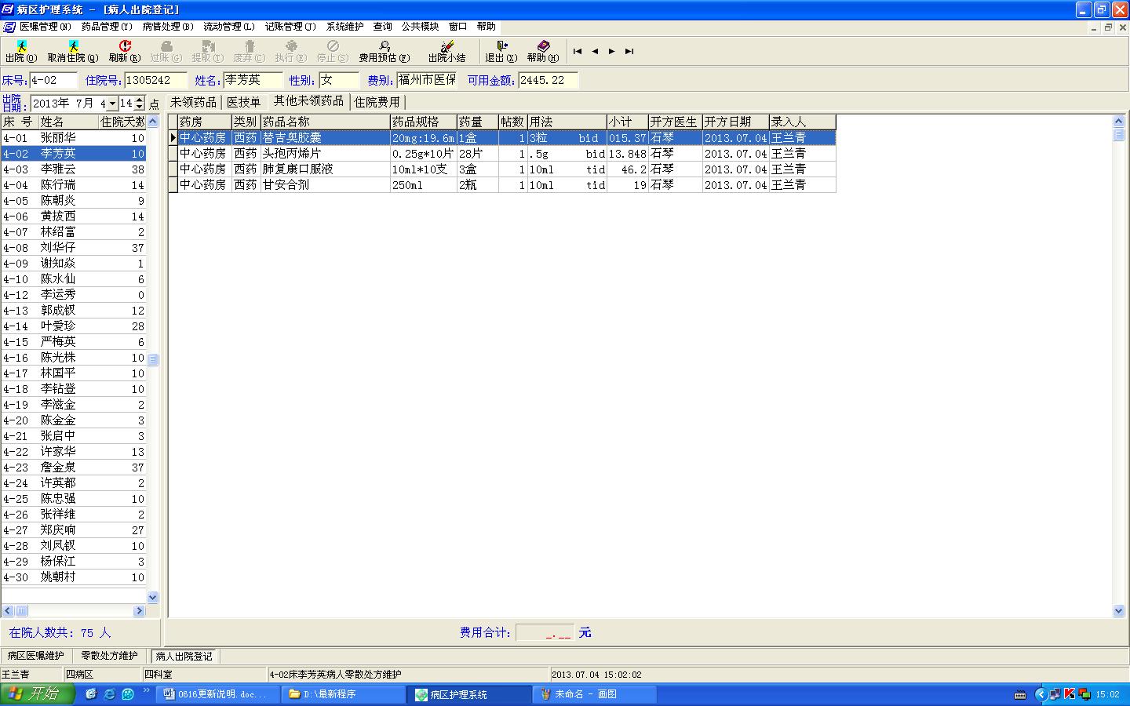Select patient 李雅云 in the list

coord(74,169)
